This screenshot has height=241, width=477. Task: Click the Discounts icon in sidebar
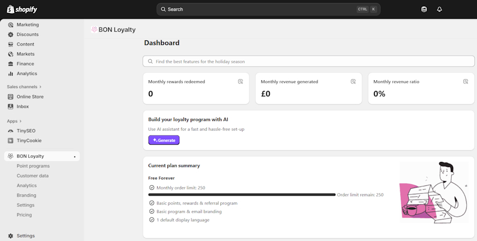(11, 34)
